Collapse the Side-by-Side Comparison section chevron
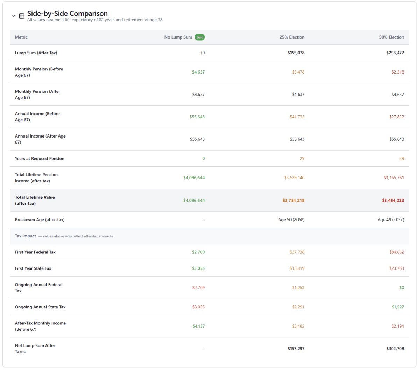This screenshot has height=370, width=420. (x=13, y=16)
